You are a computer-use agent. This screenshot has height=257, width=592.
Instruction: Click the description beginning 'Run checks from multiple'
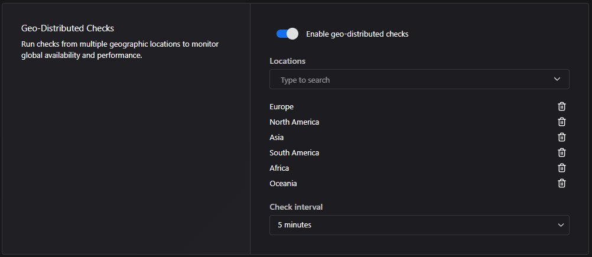120,50
